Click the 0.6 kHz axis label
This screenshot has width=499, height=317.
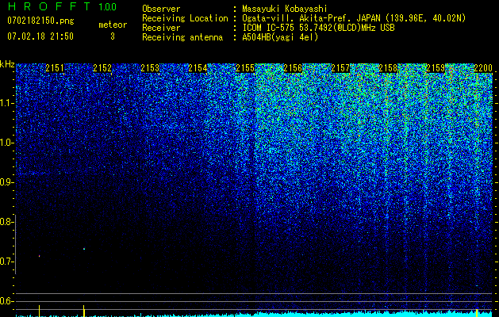click(6, 301)
